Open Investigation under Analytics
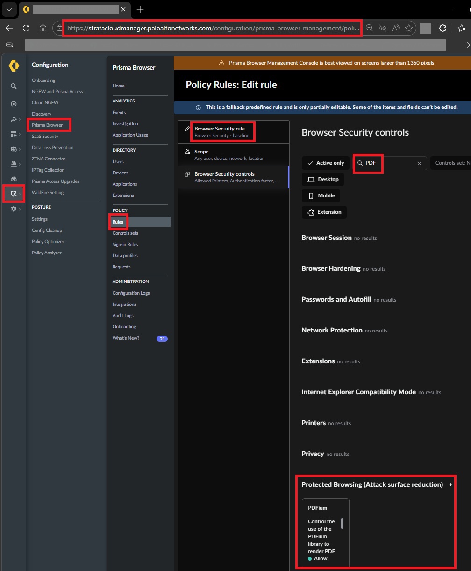The width and height of the screenshot is (471, 571). 125,123
